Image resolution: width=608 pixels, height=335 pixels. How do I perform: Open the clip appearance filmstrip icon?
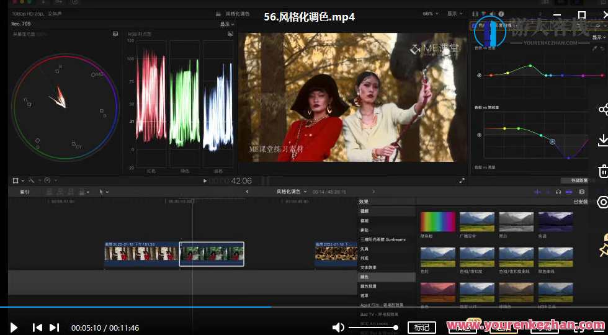(582, 192)
